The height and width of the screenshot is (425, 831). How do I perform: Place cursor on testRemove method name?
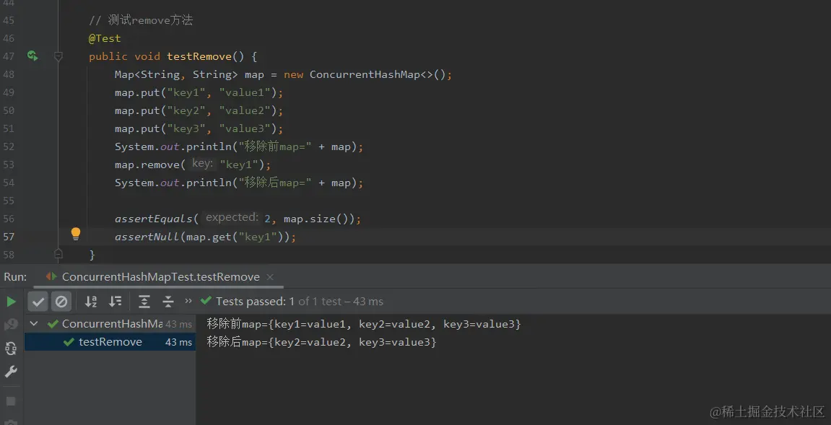[199, 56]
